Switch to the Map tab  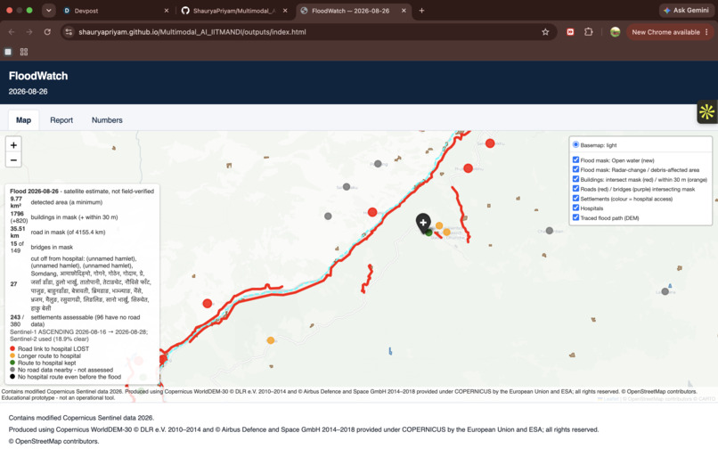click(x=23, y=120)
